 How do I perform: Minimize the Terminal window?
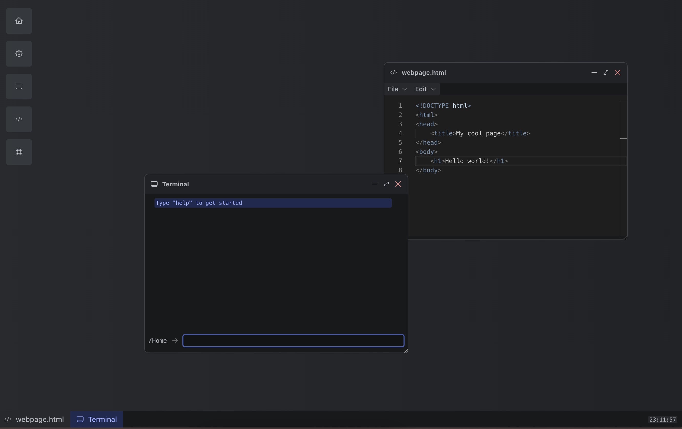click(374, 184)
